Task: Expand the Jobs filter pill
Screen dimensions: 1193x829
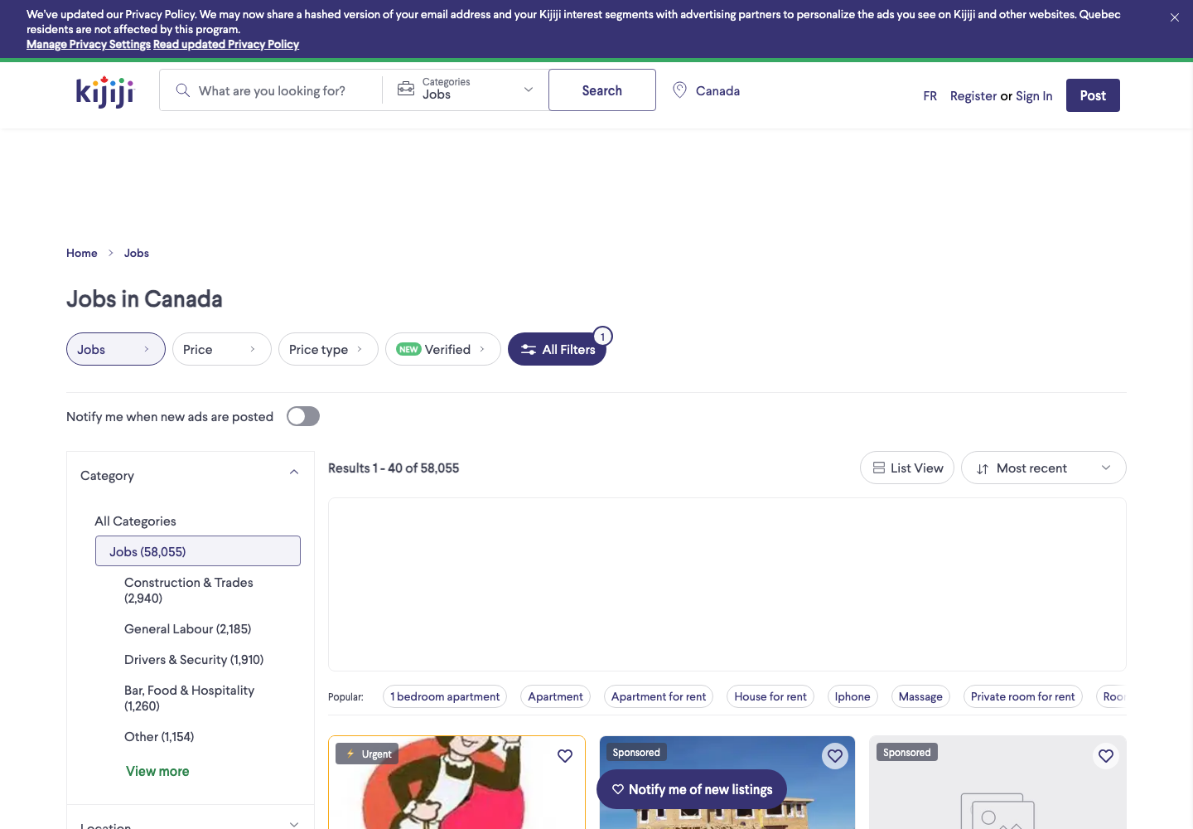Action: tap(116, 349)
